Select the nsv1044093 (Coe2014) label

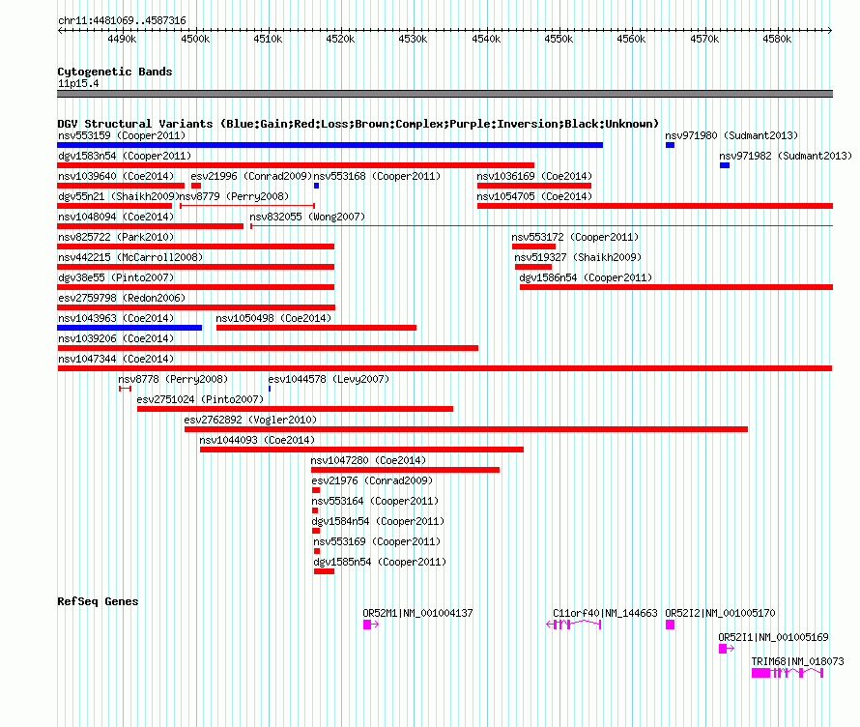point(257,440)
